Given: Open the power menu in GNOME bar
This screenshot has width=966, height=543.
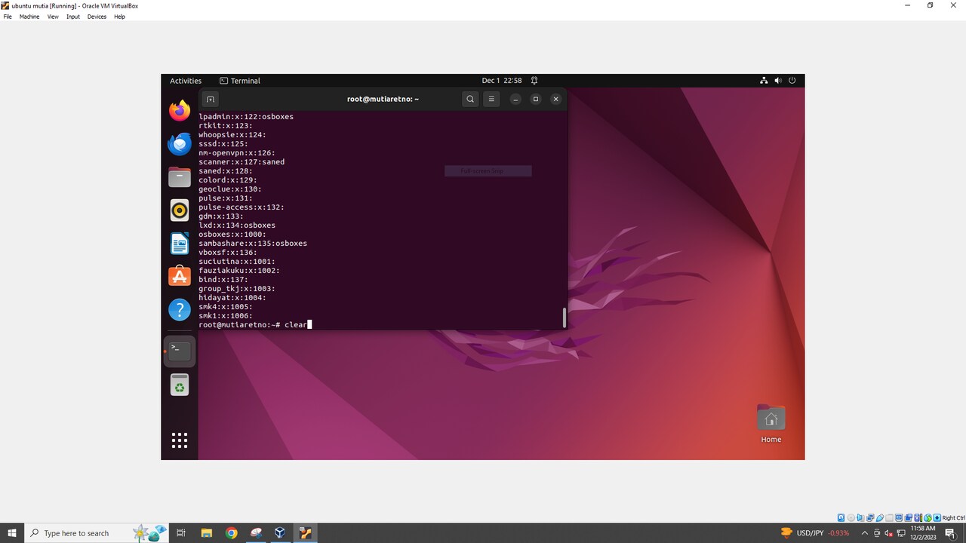Looking at the screenshot, I should 792,81.
